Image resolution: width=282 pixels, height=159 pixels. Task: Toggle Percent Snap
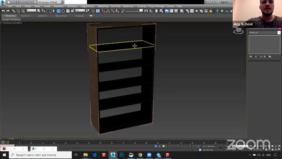(113, 11)
